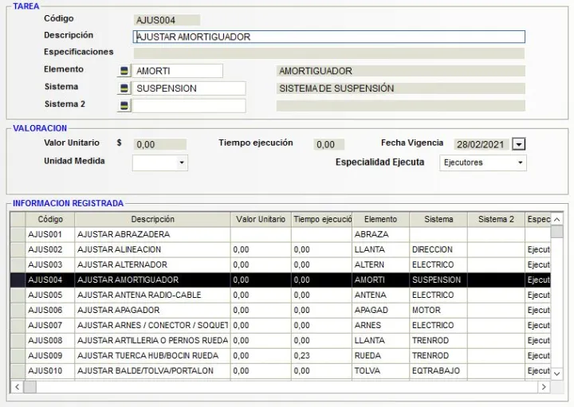Sort by the Código column header

[x=50, y=219]
